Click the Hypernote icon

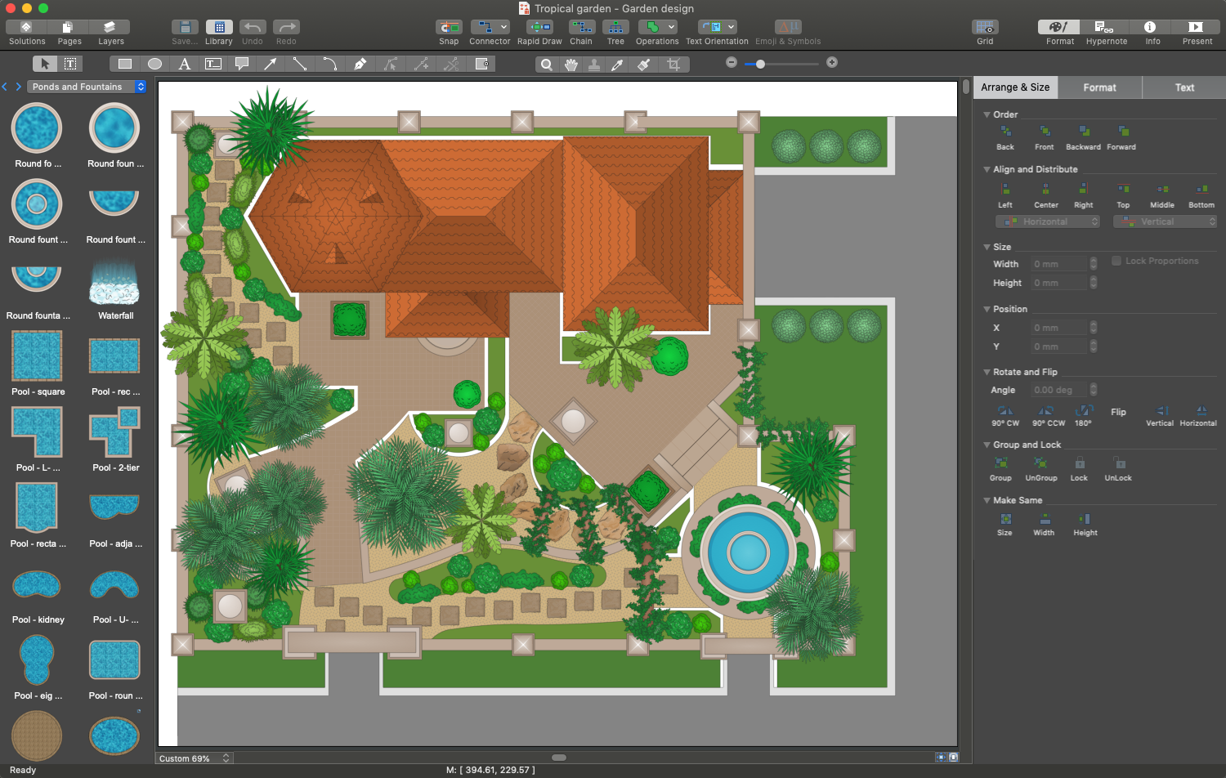1106,28
